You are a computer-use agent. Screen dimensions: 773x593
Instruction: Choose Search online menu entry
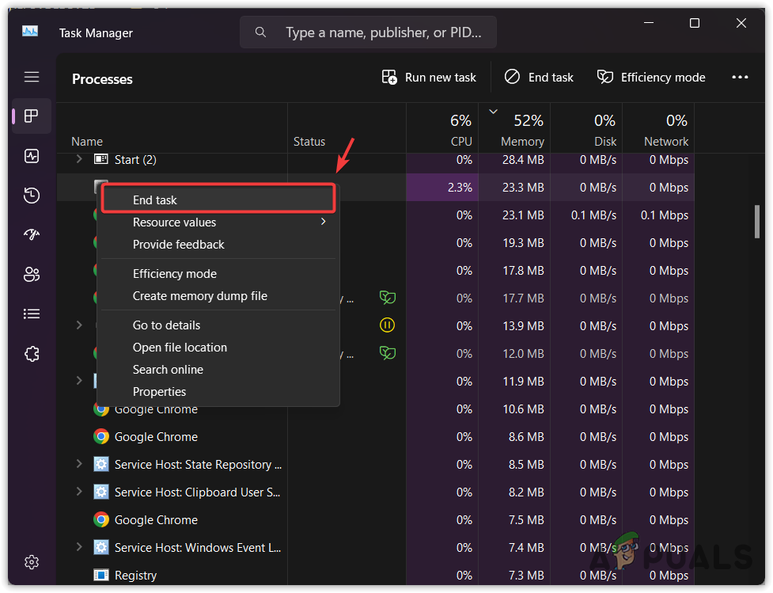click(218, 370)
